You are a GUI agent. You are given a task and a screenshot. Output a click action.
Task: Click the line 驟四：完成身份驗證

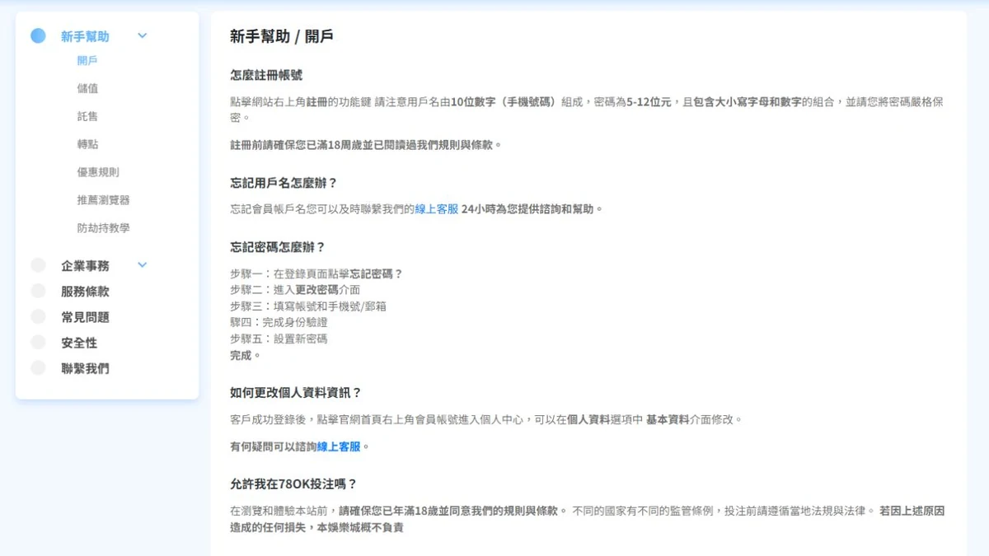279,322
